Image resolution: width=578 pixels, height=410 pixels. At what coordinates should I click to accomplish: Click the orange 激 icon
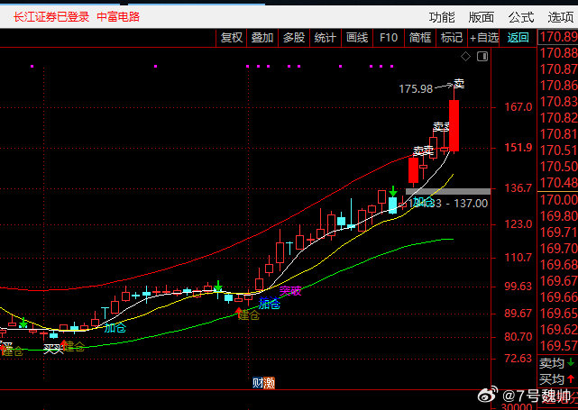269,383
